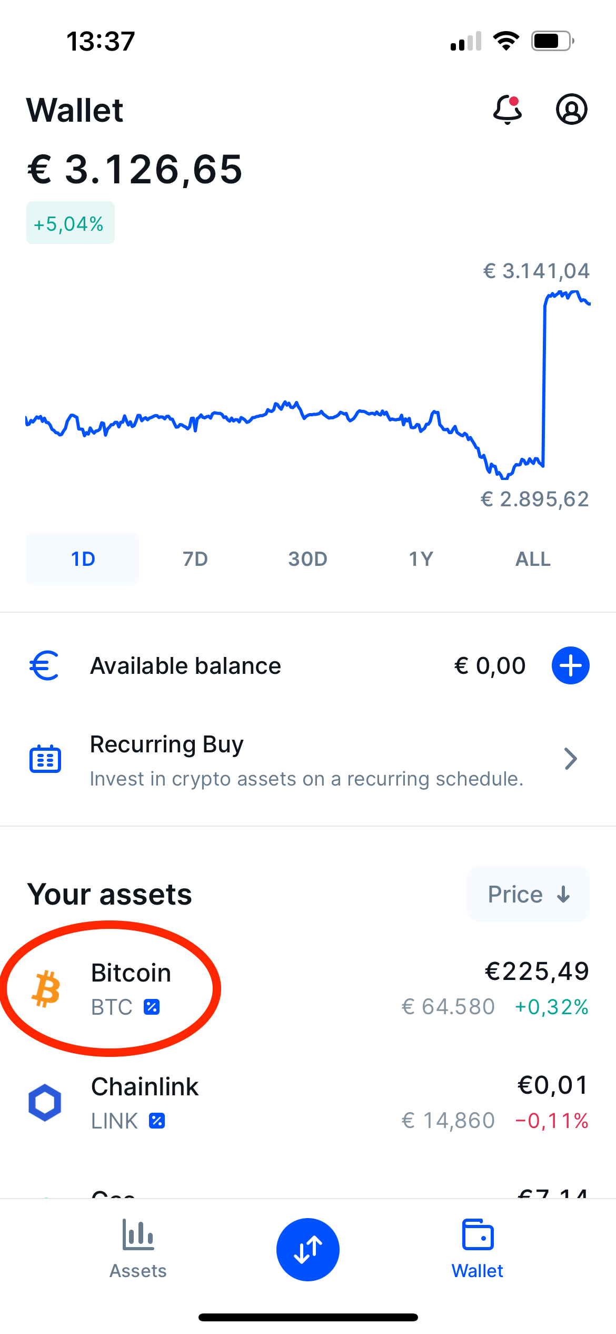The height and width of the screenshot is (1334, 616).
Task: Switch chart range to 30D
Action: [308, 559]
